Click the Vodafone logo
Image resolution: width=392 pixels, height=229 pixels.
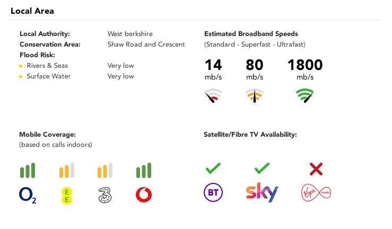click(144, 195)
